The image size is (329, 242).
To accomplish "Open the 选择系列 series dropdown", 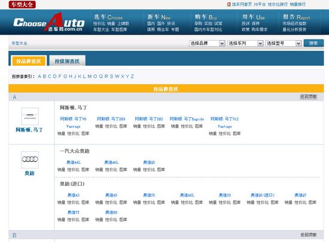I will 245,44.
